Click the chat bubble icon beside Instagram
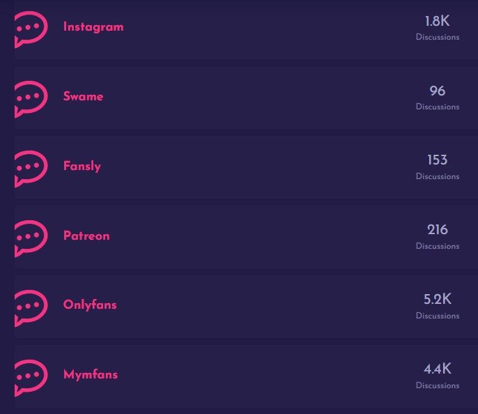Image resolution: width=478 pixels, height=414 pixels. coord(31,29)
